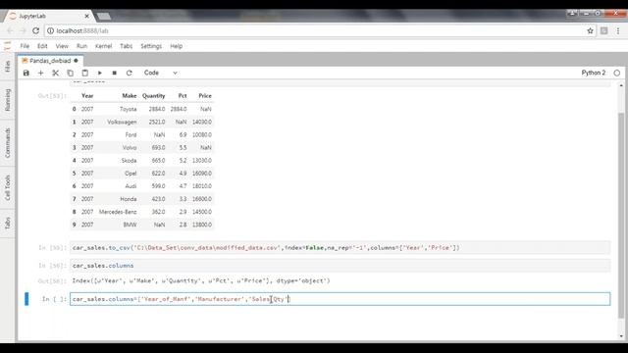Copy the selected cell
Viewport: 628px width, 353px height.
coord(70,73)
